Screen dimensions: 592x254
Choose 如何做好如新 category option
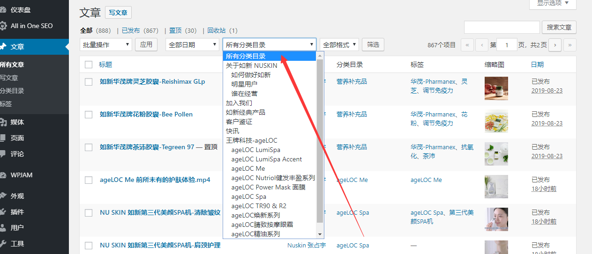pos(270,75)
